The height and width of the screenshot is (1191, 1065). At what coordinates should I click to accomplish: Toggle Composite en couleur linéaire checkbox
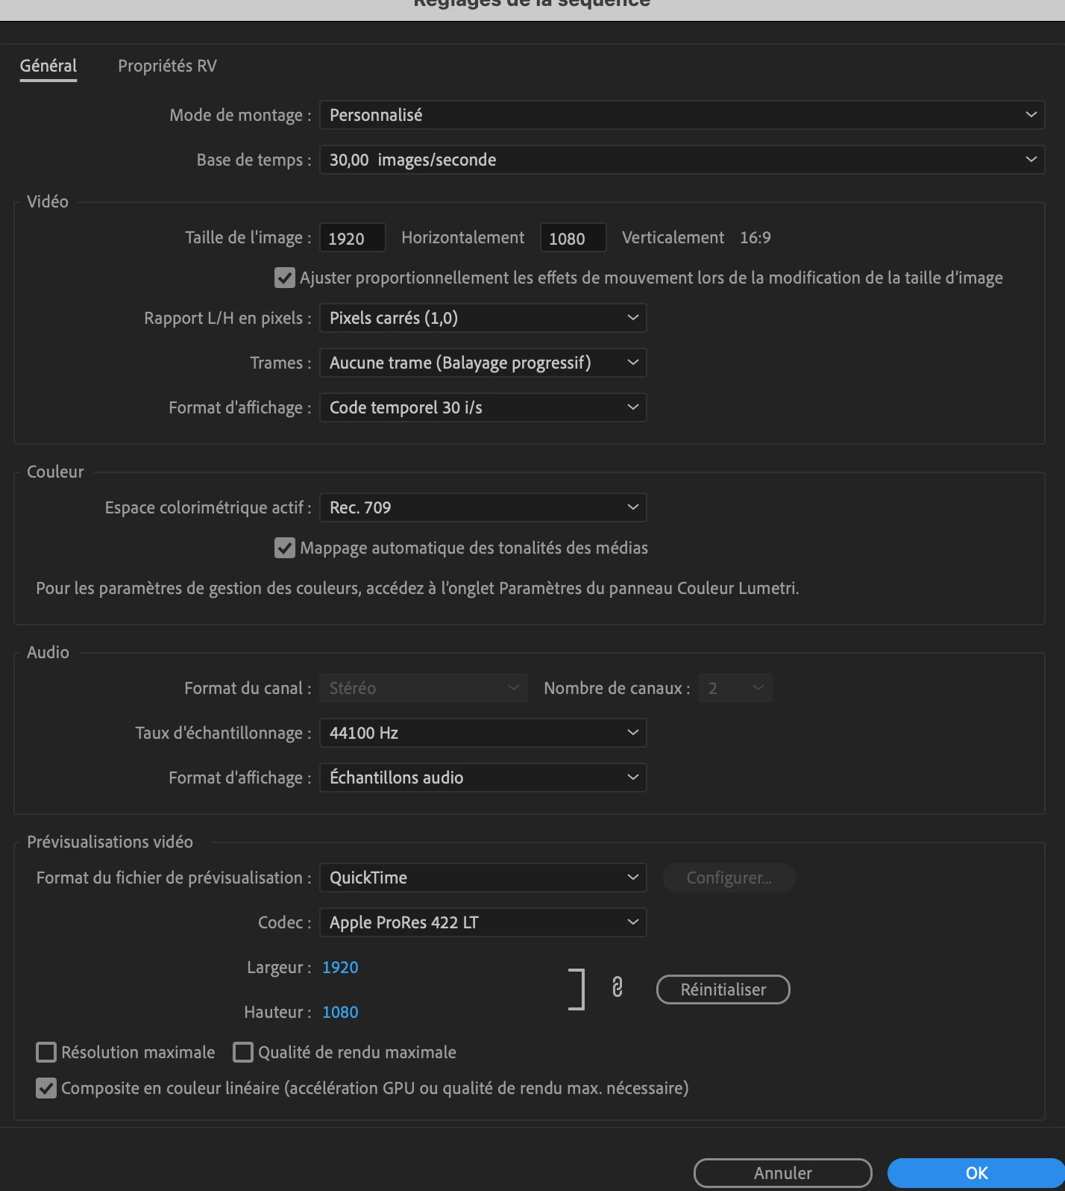(x=46, y=1088)
